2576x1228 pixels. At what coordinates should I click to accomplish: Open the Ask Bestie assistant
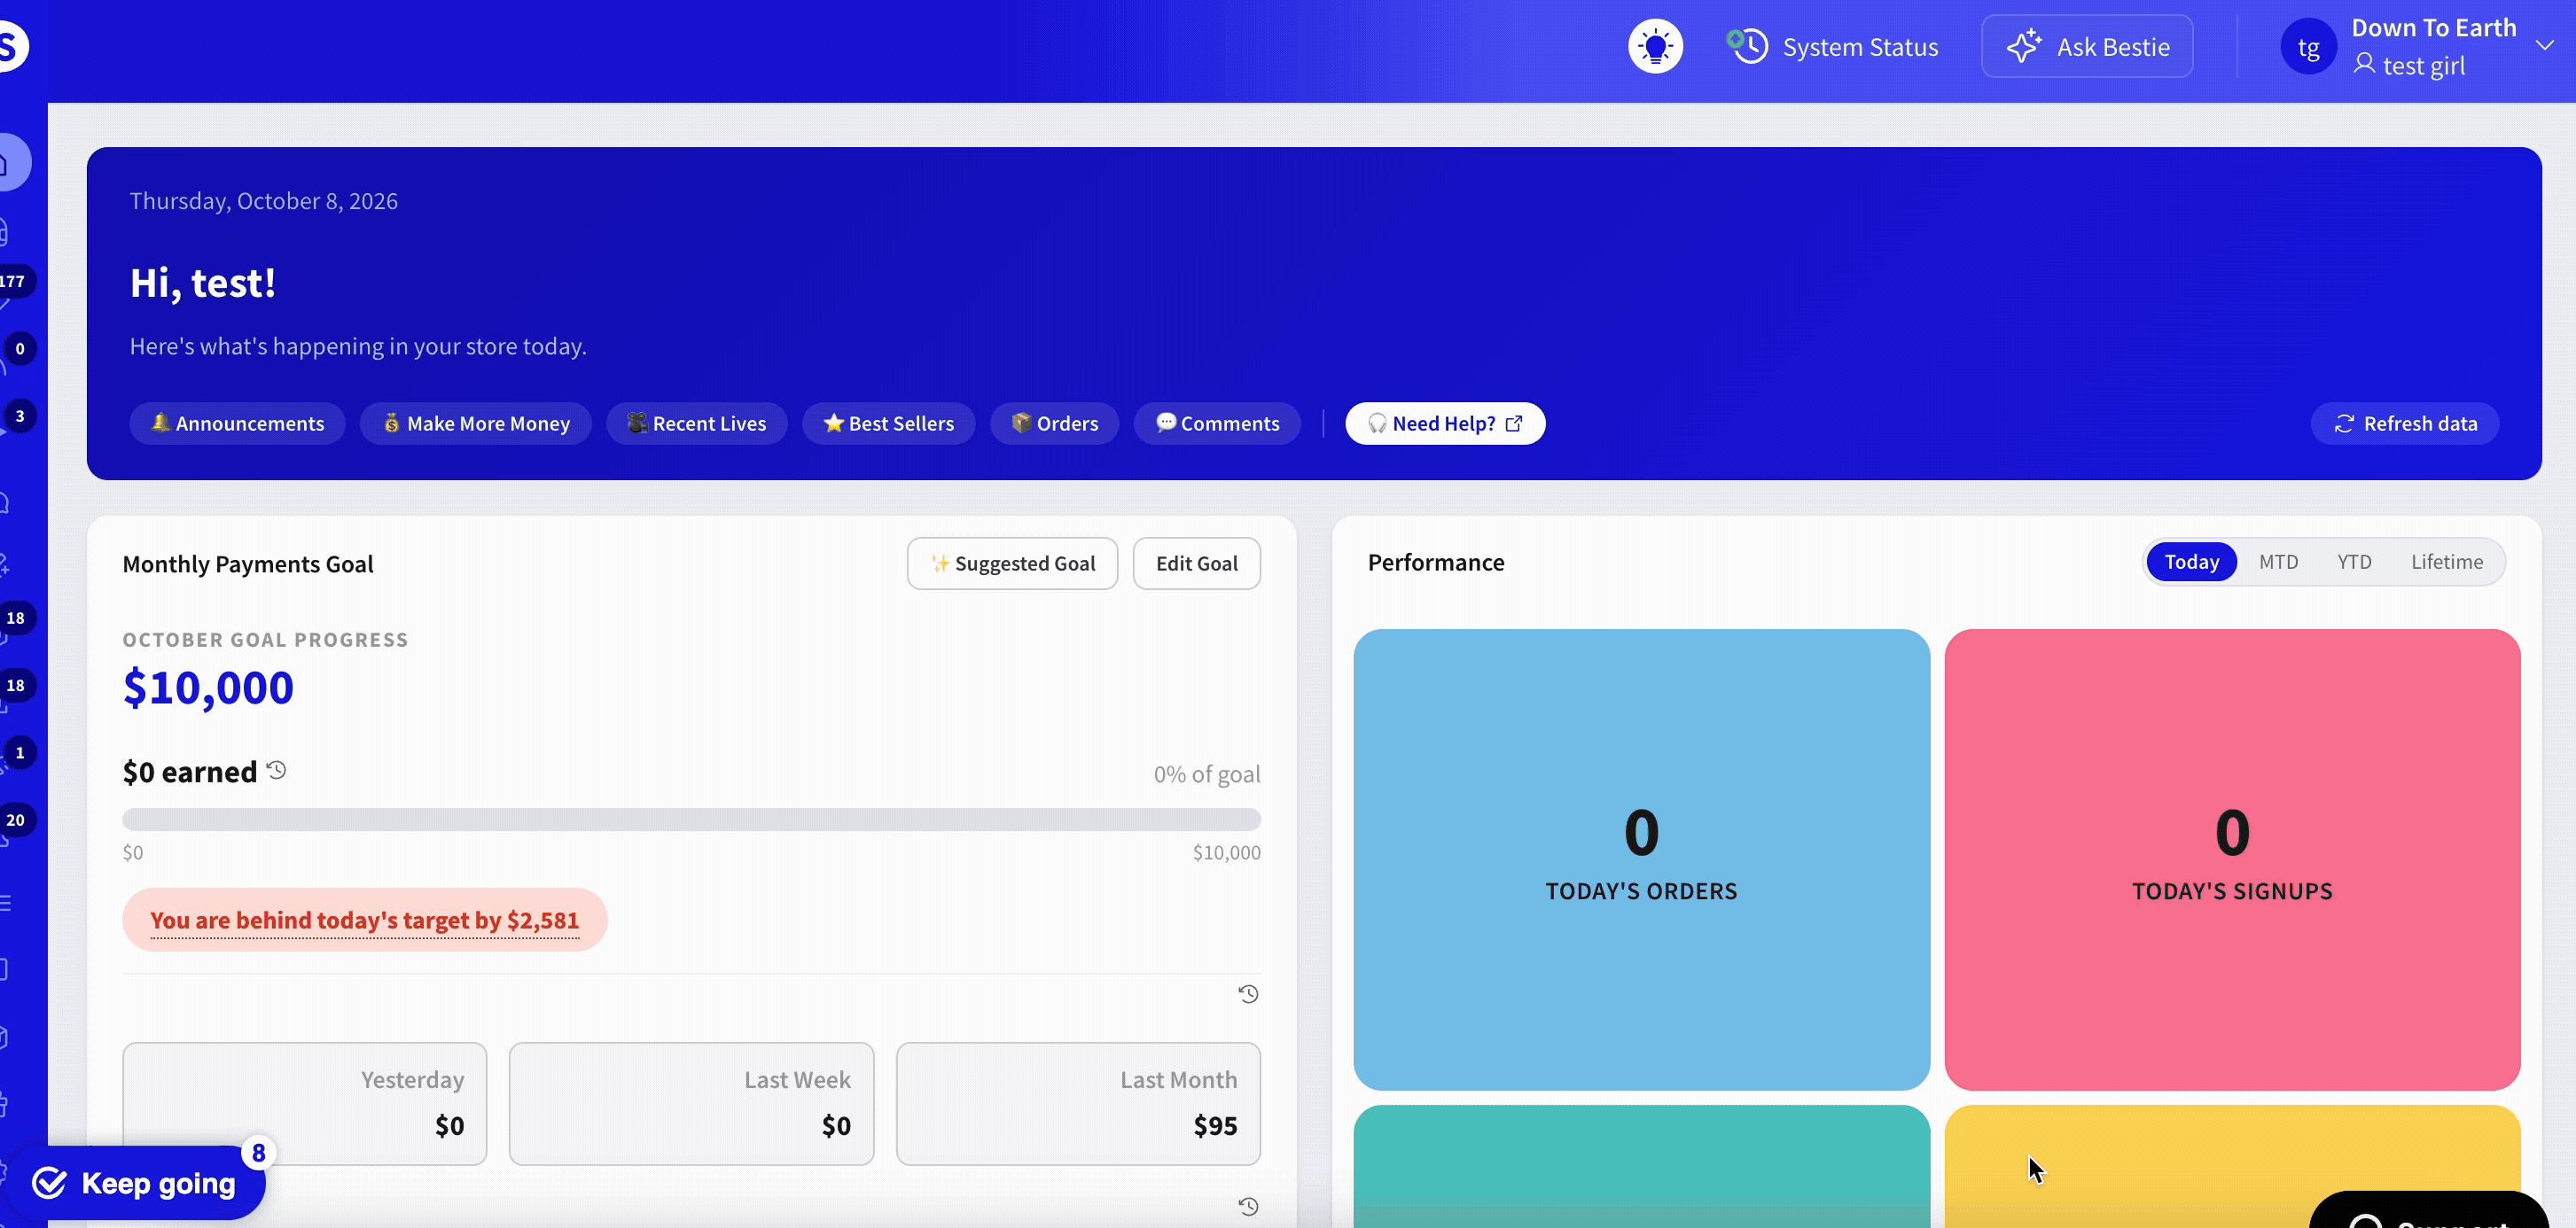pyautogui.click(x=2087, y=47)
